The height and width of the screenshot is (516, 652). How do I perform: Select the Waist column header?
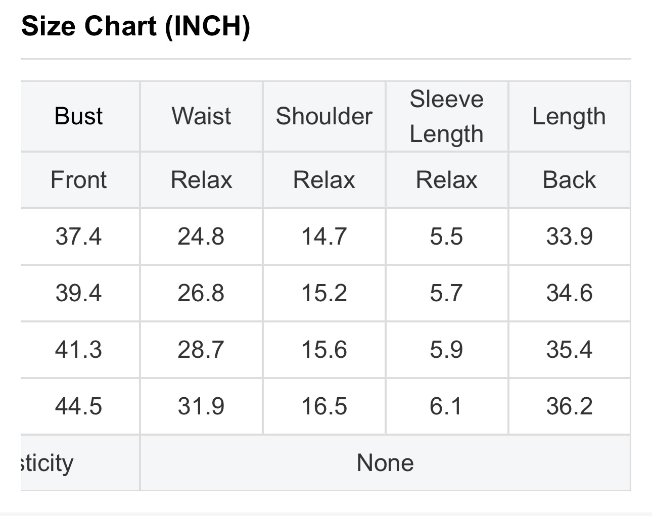(201, 116)
